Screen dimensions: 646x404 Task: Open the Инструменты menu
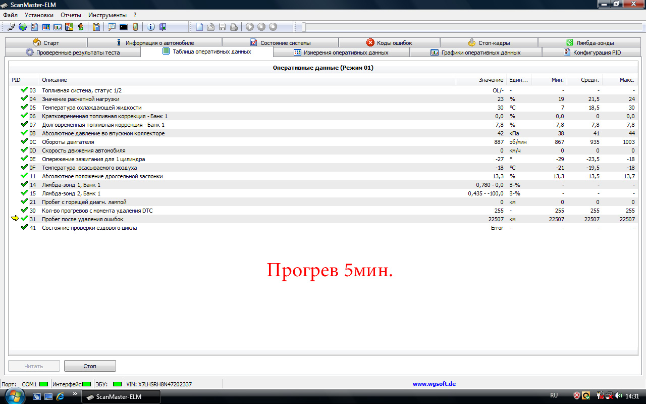(107, 15)
